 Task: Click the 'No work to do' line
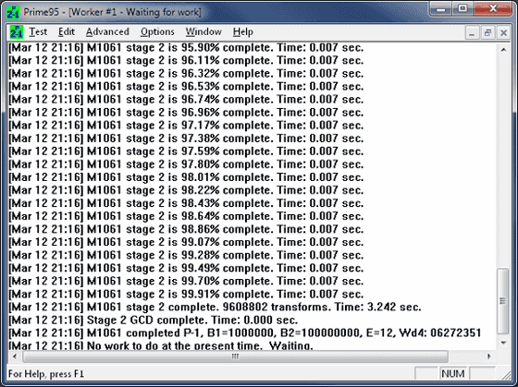tap(161, 345)
